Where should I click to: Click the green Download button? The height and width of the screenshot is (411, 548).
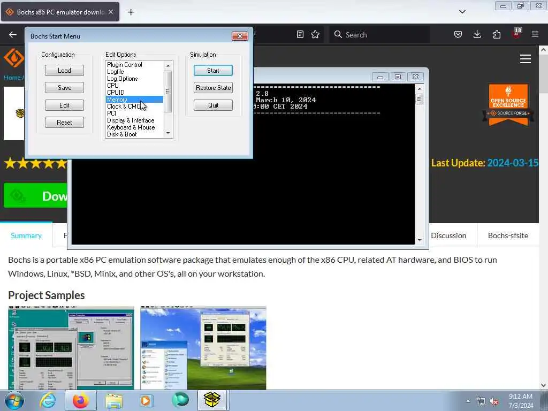click(35, 196)
